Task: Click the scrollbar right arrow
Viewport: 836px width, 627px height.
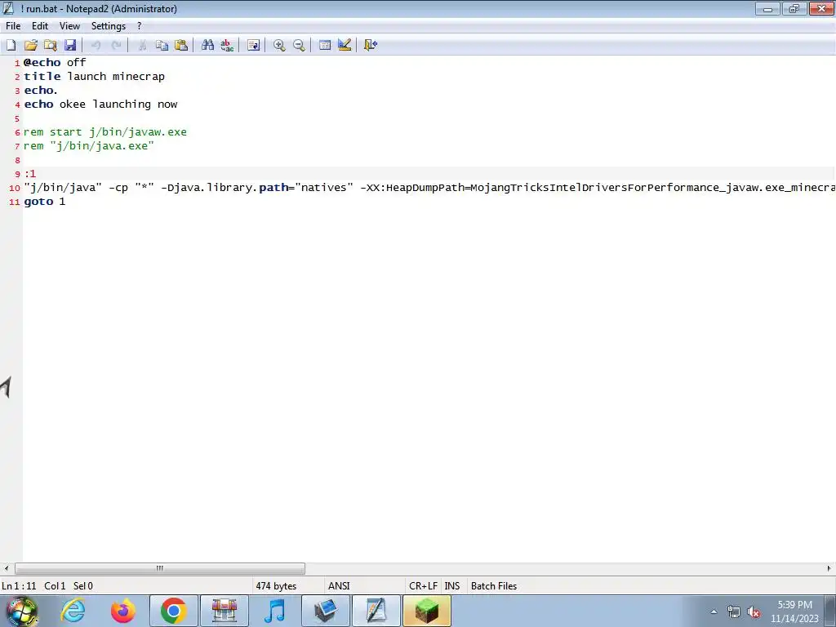Action: click(829, 568)
